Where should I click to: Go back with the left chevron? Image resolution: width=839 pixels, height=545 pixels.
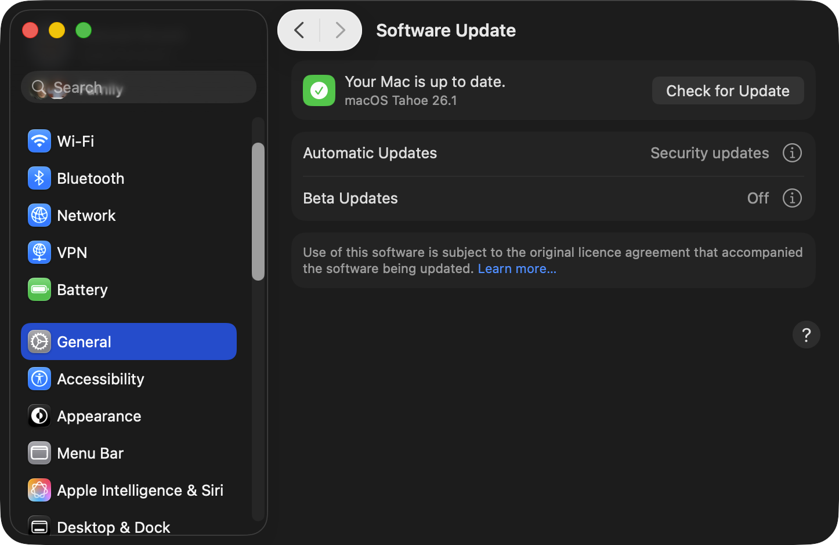[299, 30]
